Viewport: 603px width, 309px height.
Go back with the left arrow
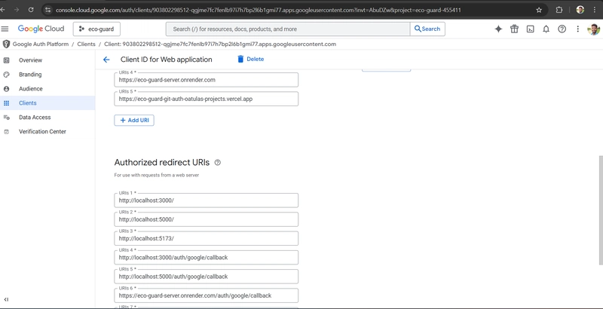coord(106,60)
